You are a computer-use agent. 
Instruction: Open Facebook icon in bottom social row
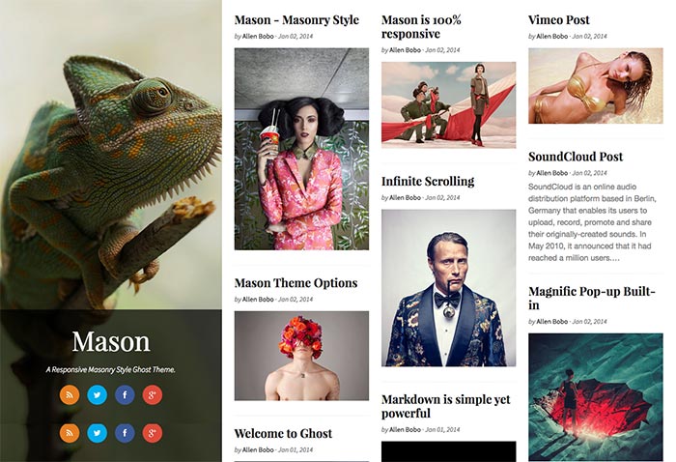[125, 433]
